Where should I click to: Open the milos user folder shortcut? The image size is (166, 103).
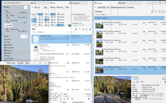[7, 42]
